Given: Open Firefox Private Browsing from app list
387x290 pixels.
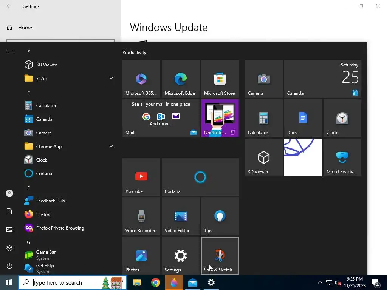Looking at the screenshot, I should 70,228.
